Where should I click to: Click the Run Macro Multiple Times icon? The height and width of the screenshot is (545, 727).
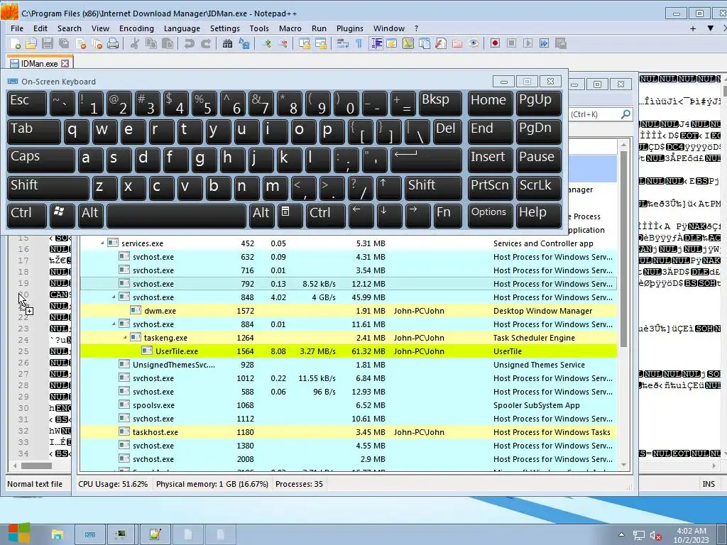click(544, 43)
